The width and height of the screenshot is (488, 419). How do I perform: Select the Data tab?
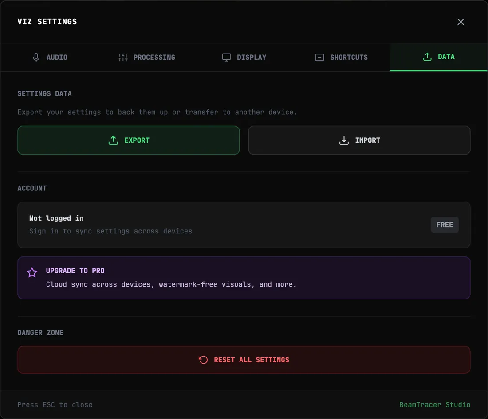pos(438,57)
